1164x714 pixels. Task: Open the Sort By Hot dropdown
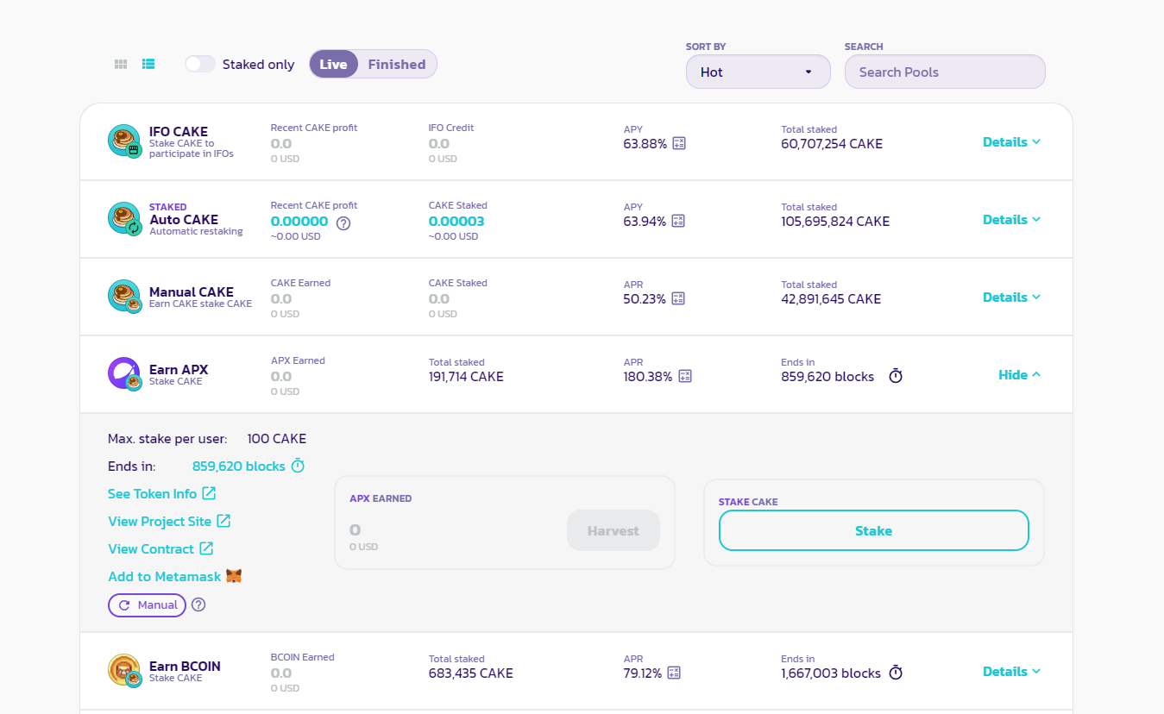[758, 72]
